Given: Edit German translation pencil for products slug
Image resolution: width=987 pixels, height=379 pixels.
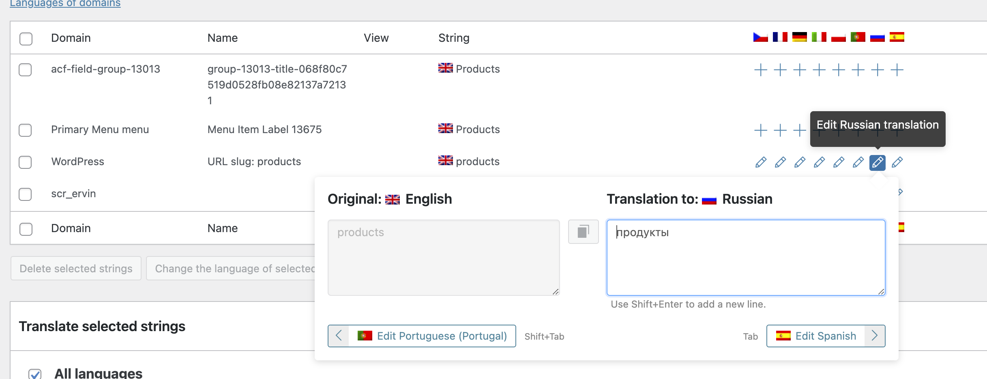Looking at the screenshot, I should coord(800,162).
